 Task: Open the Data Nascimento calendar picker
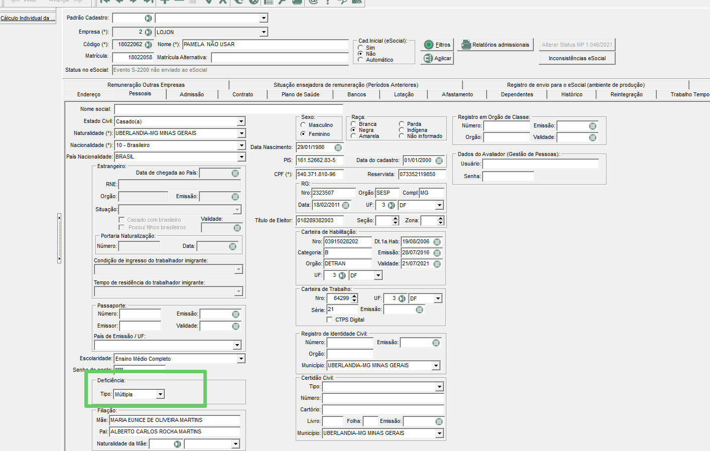tap(338, 147)
